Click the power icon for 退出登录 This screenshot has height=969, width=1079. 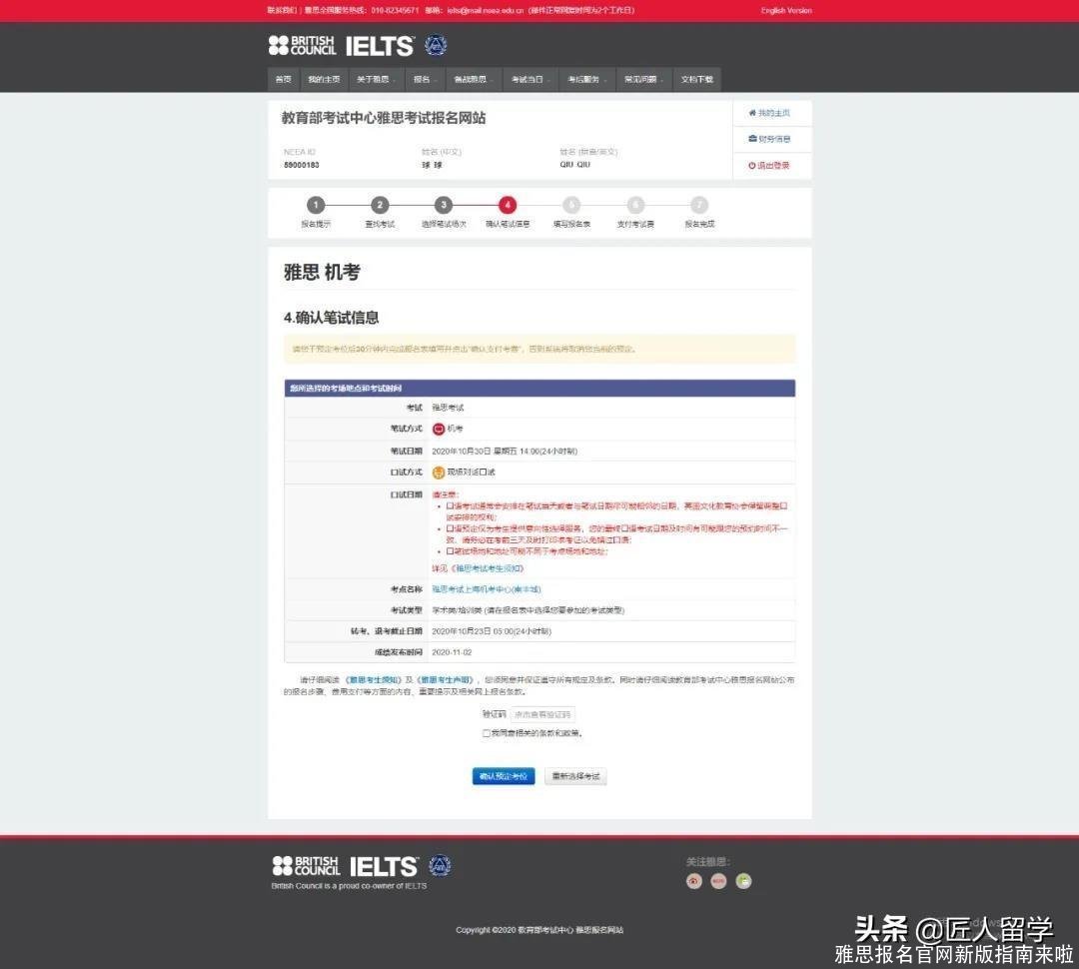(752, 165)
